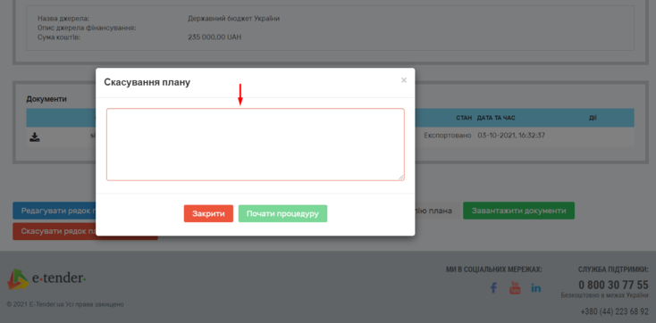The width and height of the screenshot is (656, 323).
Task: Click the e-tender logo in the footer
Action: [46, 278]
